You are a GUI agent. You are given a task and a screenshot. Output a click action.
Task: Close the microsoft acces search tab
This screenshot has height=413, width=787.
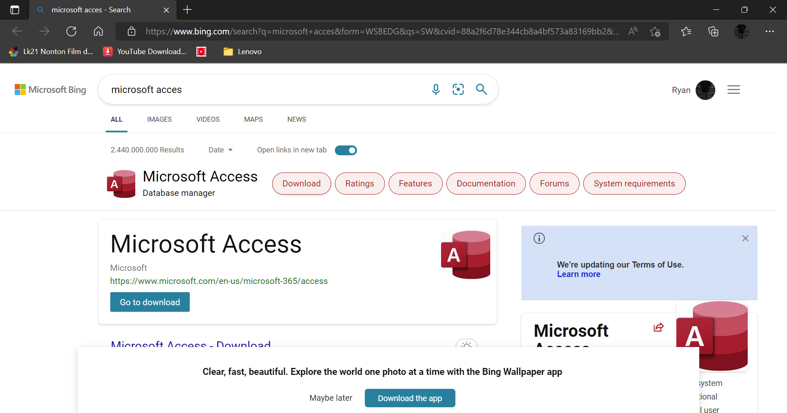[x=166, y=10]
